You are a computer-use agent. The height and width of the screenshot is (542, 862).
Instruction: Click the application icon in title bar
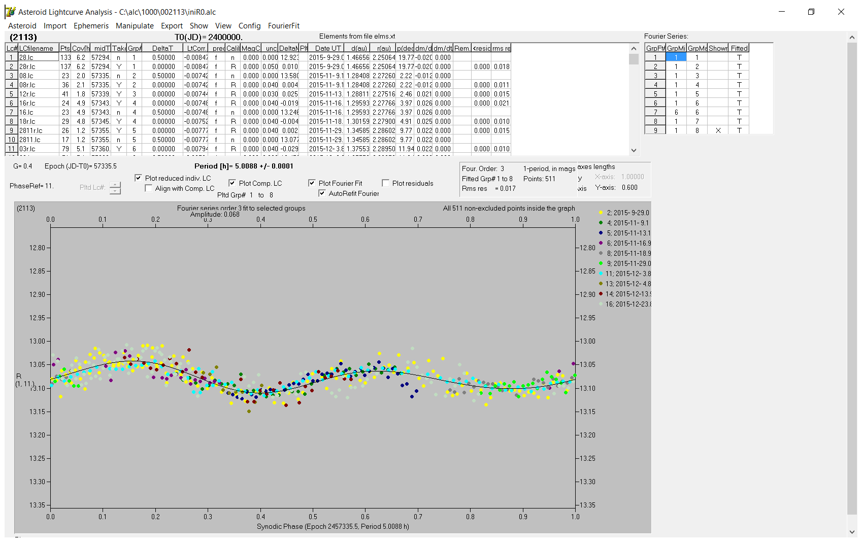pyautogui.click(x=10, y=12)
